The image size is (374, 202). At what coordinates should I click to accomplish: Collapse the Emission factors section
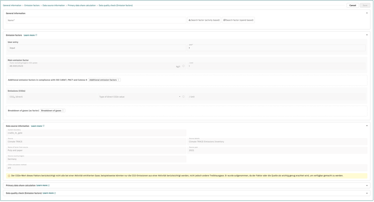tap(367, 35)
